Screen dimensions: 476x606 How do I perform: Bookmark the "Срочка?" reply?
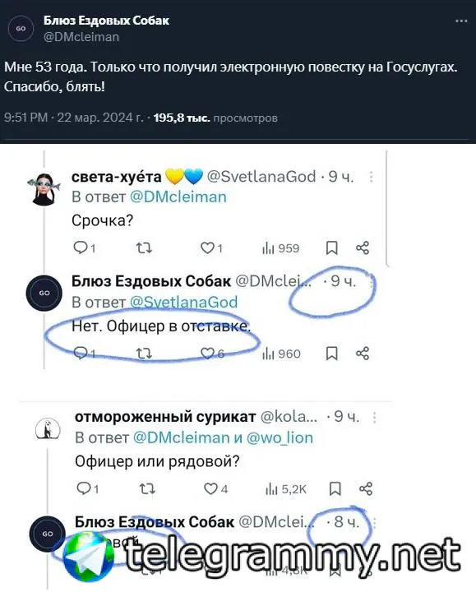332,247
